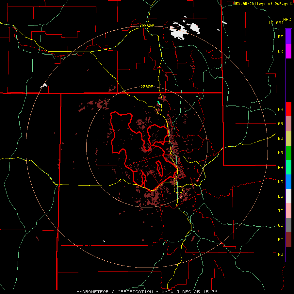
Task: Click the "HHC" product label
Action: coord(287,20)
